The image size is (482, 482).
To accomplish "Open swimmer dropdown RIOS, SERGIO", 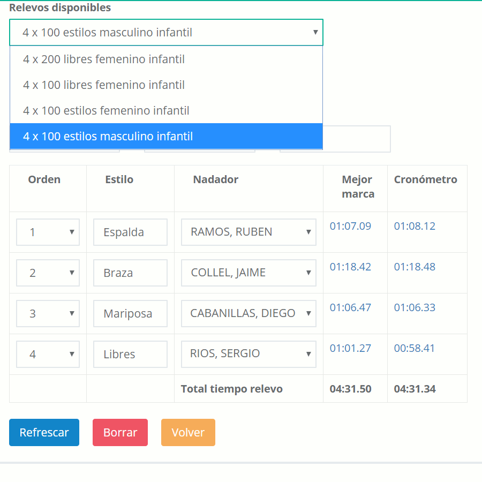I will 248,354.
